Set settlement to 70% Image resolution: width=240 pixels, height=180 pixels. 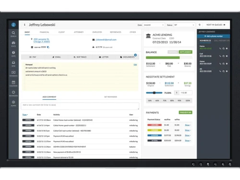tap(165, 101)
